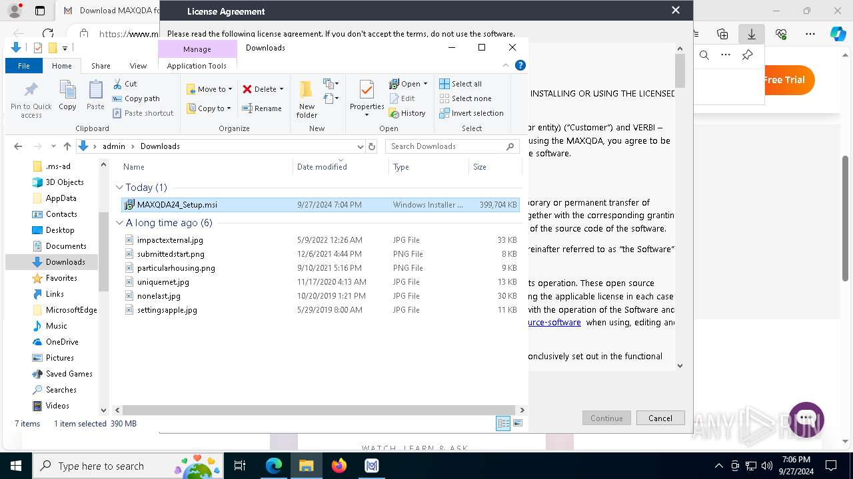Click Copy path in ribbon
The image size is (853, 479).
coord(136,98)
